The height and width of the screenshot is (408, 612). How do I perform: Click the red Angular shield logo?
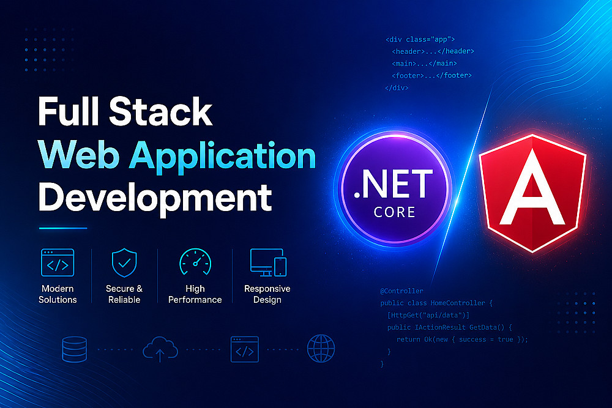coord(533,193)
